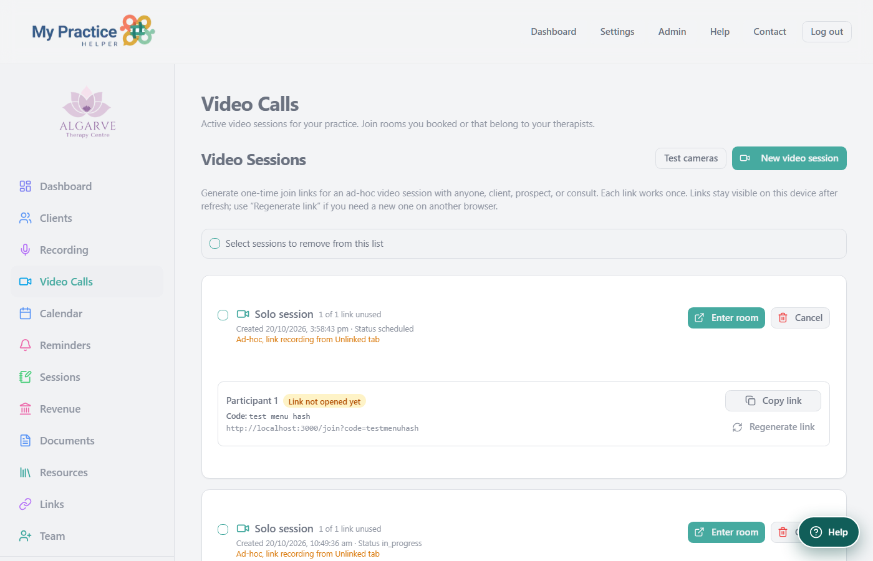The height and width of the screenshot is (561, 873).
Task: Open Revenue from the sidebar
Action: pos(87,409)
